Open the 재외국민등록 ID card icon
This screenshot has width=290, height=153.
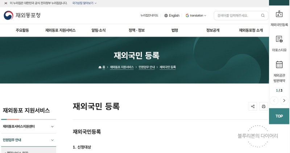[x=279, y=14]
